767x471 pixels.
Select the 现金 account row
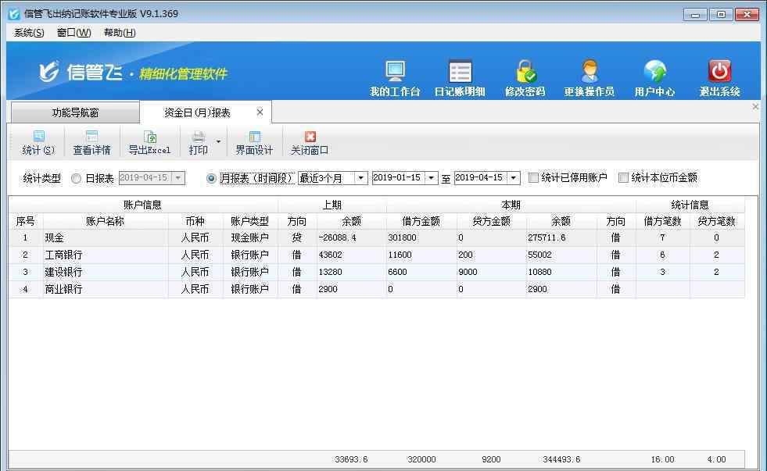[x=377, y=238]
